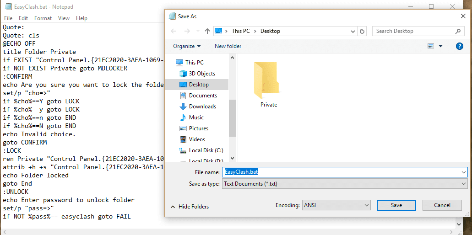Open the Organize dropdown menu
The height and width of the screenshot is (235, 472).
187,46
